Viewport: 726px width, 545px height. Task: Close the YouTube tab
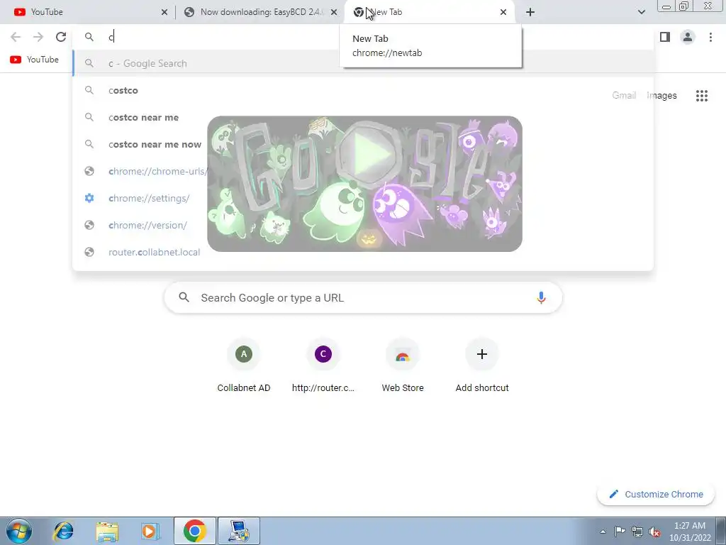click(164, 13)
